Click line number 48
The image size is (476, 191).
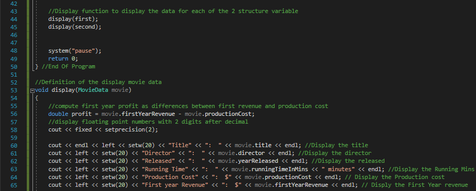(x=14, y=51)
